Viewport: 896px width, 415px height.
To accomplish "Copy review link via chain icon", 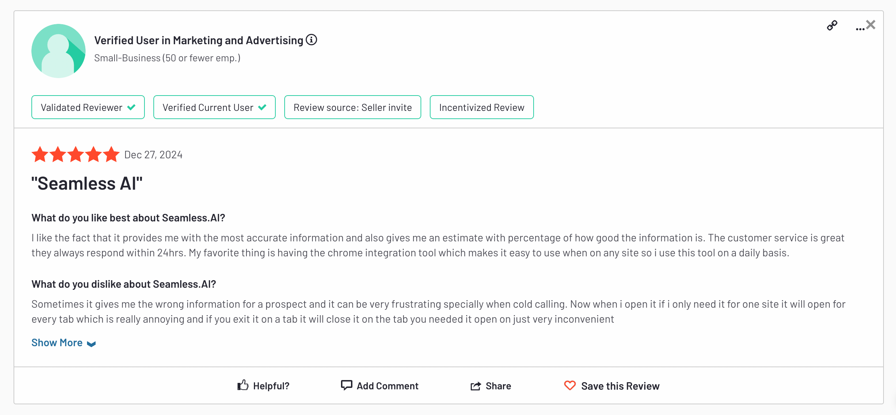I will 832,25.
